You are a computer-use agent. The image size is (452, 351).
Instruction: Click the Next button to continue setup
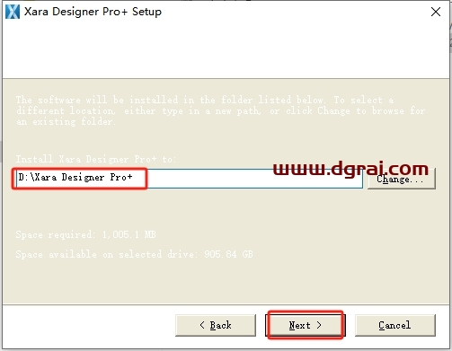click(x=306, y=325)
